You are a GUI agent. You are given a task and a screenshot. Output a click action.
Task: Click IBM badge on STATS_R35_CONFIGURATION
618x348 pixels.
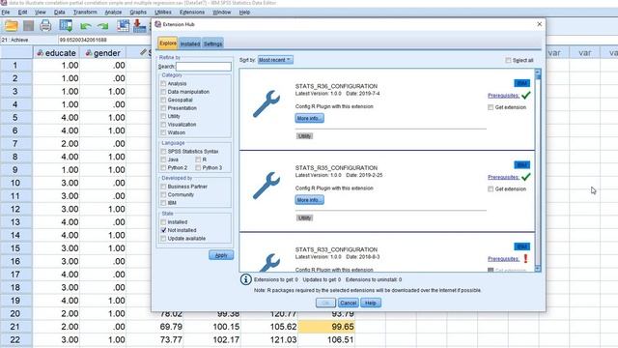(x=521, y=165)
